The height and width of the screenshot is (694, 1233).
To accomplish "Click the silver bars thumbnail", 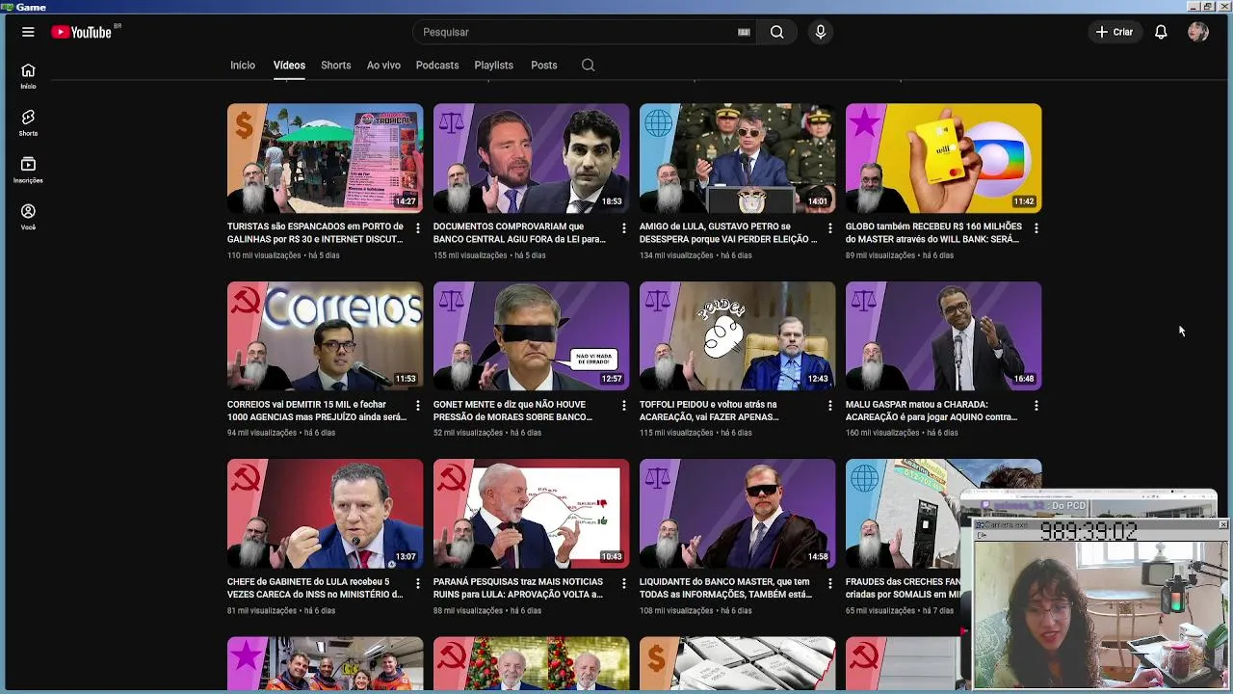I will click(737, 663).
